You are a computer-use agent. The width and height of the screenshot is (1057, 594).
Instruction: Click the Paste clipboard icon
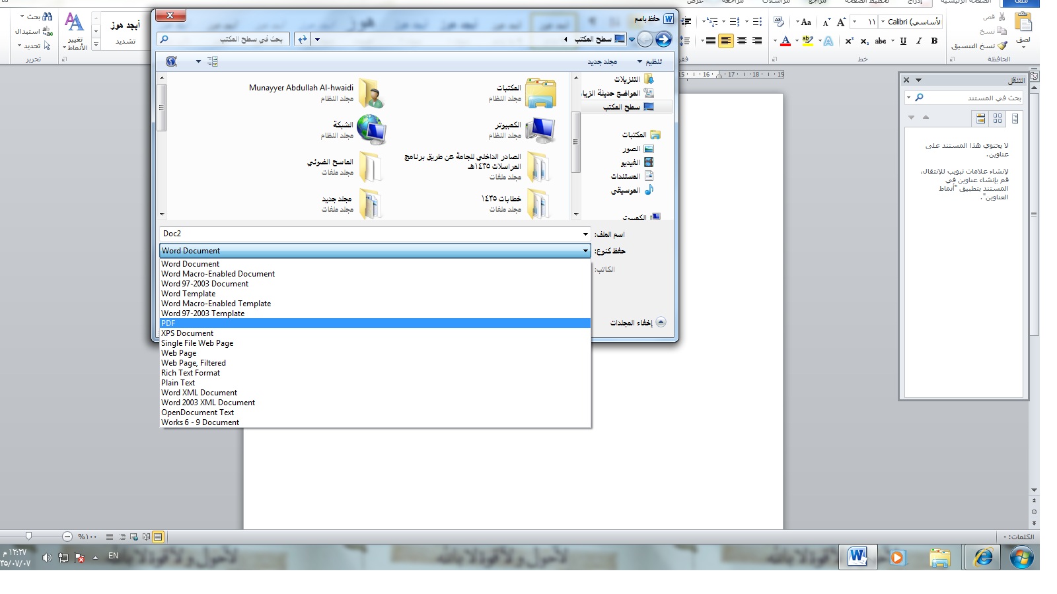click(1023, 22)
